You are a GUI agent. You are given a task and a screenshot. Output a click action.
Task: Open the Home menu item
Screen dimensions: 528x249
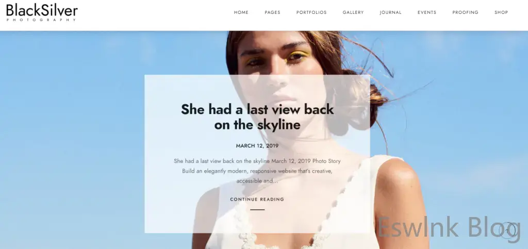(x=241, y=12)
